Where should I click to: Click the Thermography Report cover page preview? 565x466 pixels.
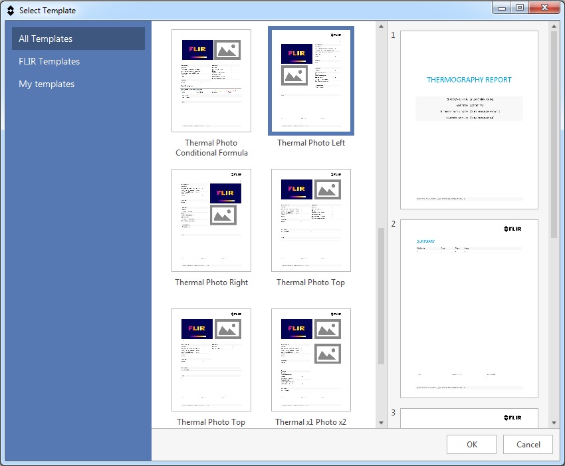469,120
